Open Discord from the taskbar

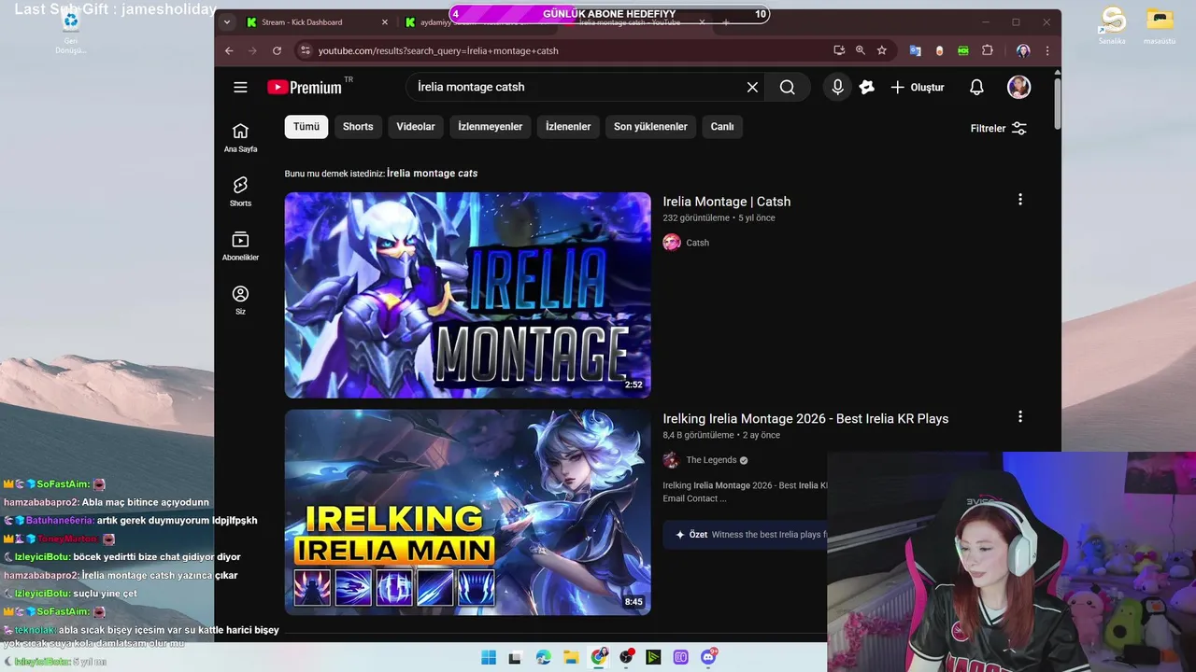point(708,657)
